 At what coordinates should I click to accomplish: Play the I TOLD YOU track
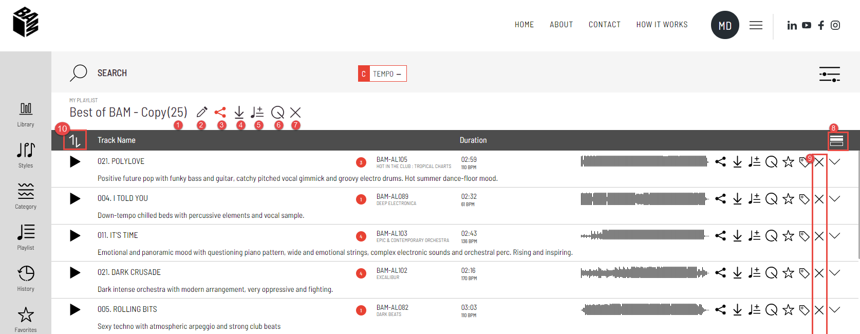point(75,199)
